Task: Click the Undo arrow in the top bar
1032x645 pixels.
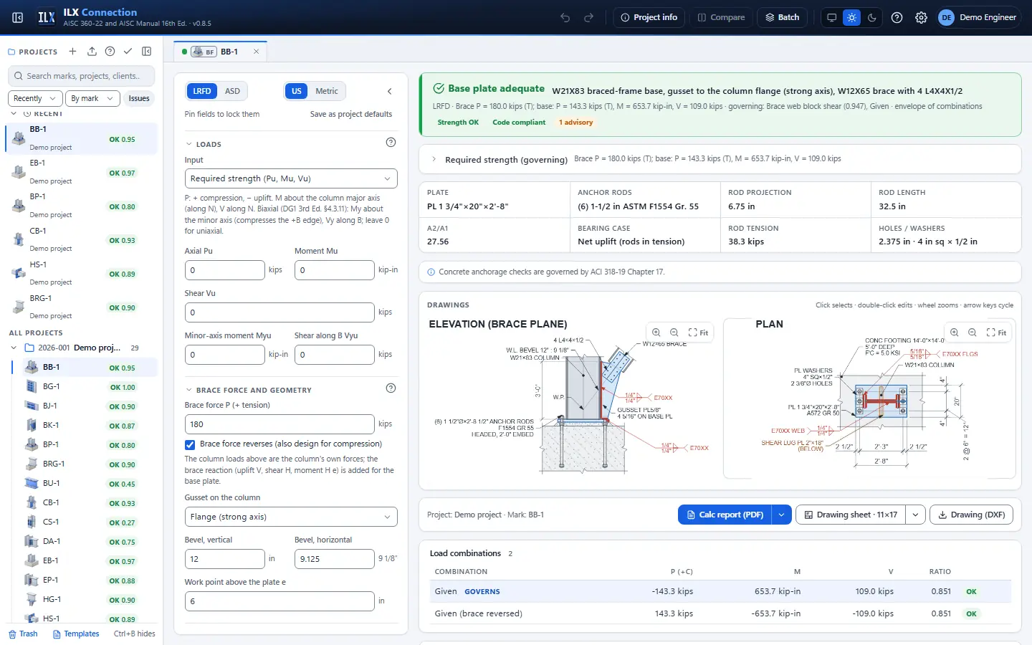Action: pyautogui.click(x=565, y=17)
